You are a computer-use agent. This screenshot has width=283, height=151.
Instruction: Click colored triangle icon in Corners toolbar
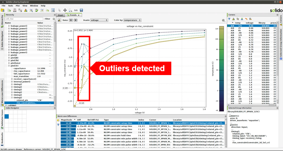click(x=233, y=19)
